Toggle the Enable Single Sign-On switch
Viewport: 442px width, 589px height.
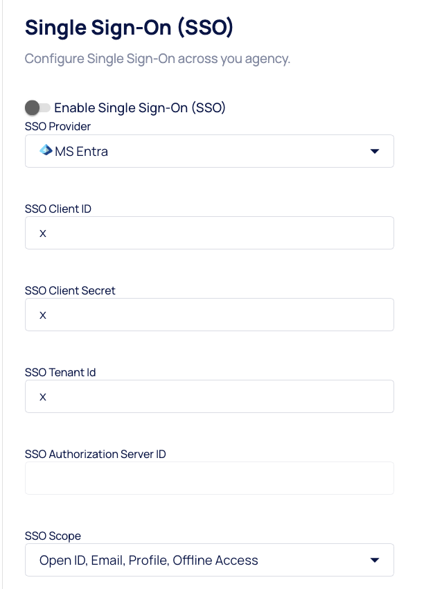coord(37,107)
